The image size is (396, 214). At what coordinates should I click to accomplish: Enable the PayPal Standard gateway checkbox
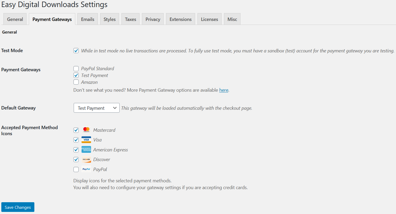(x=76, y=69)
